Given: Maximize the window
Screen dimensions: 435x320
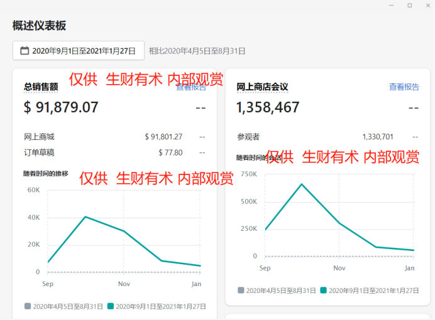Looking at the screenshot, I should click(409, 5).
